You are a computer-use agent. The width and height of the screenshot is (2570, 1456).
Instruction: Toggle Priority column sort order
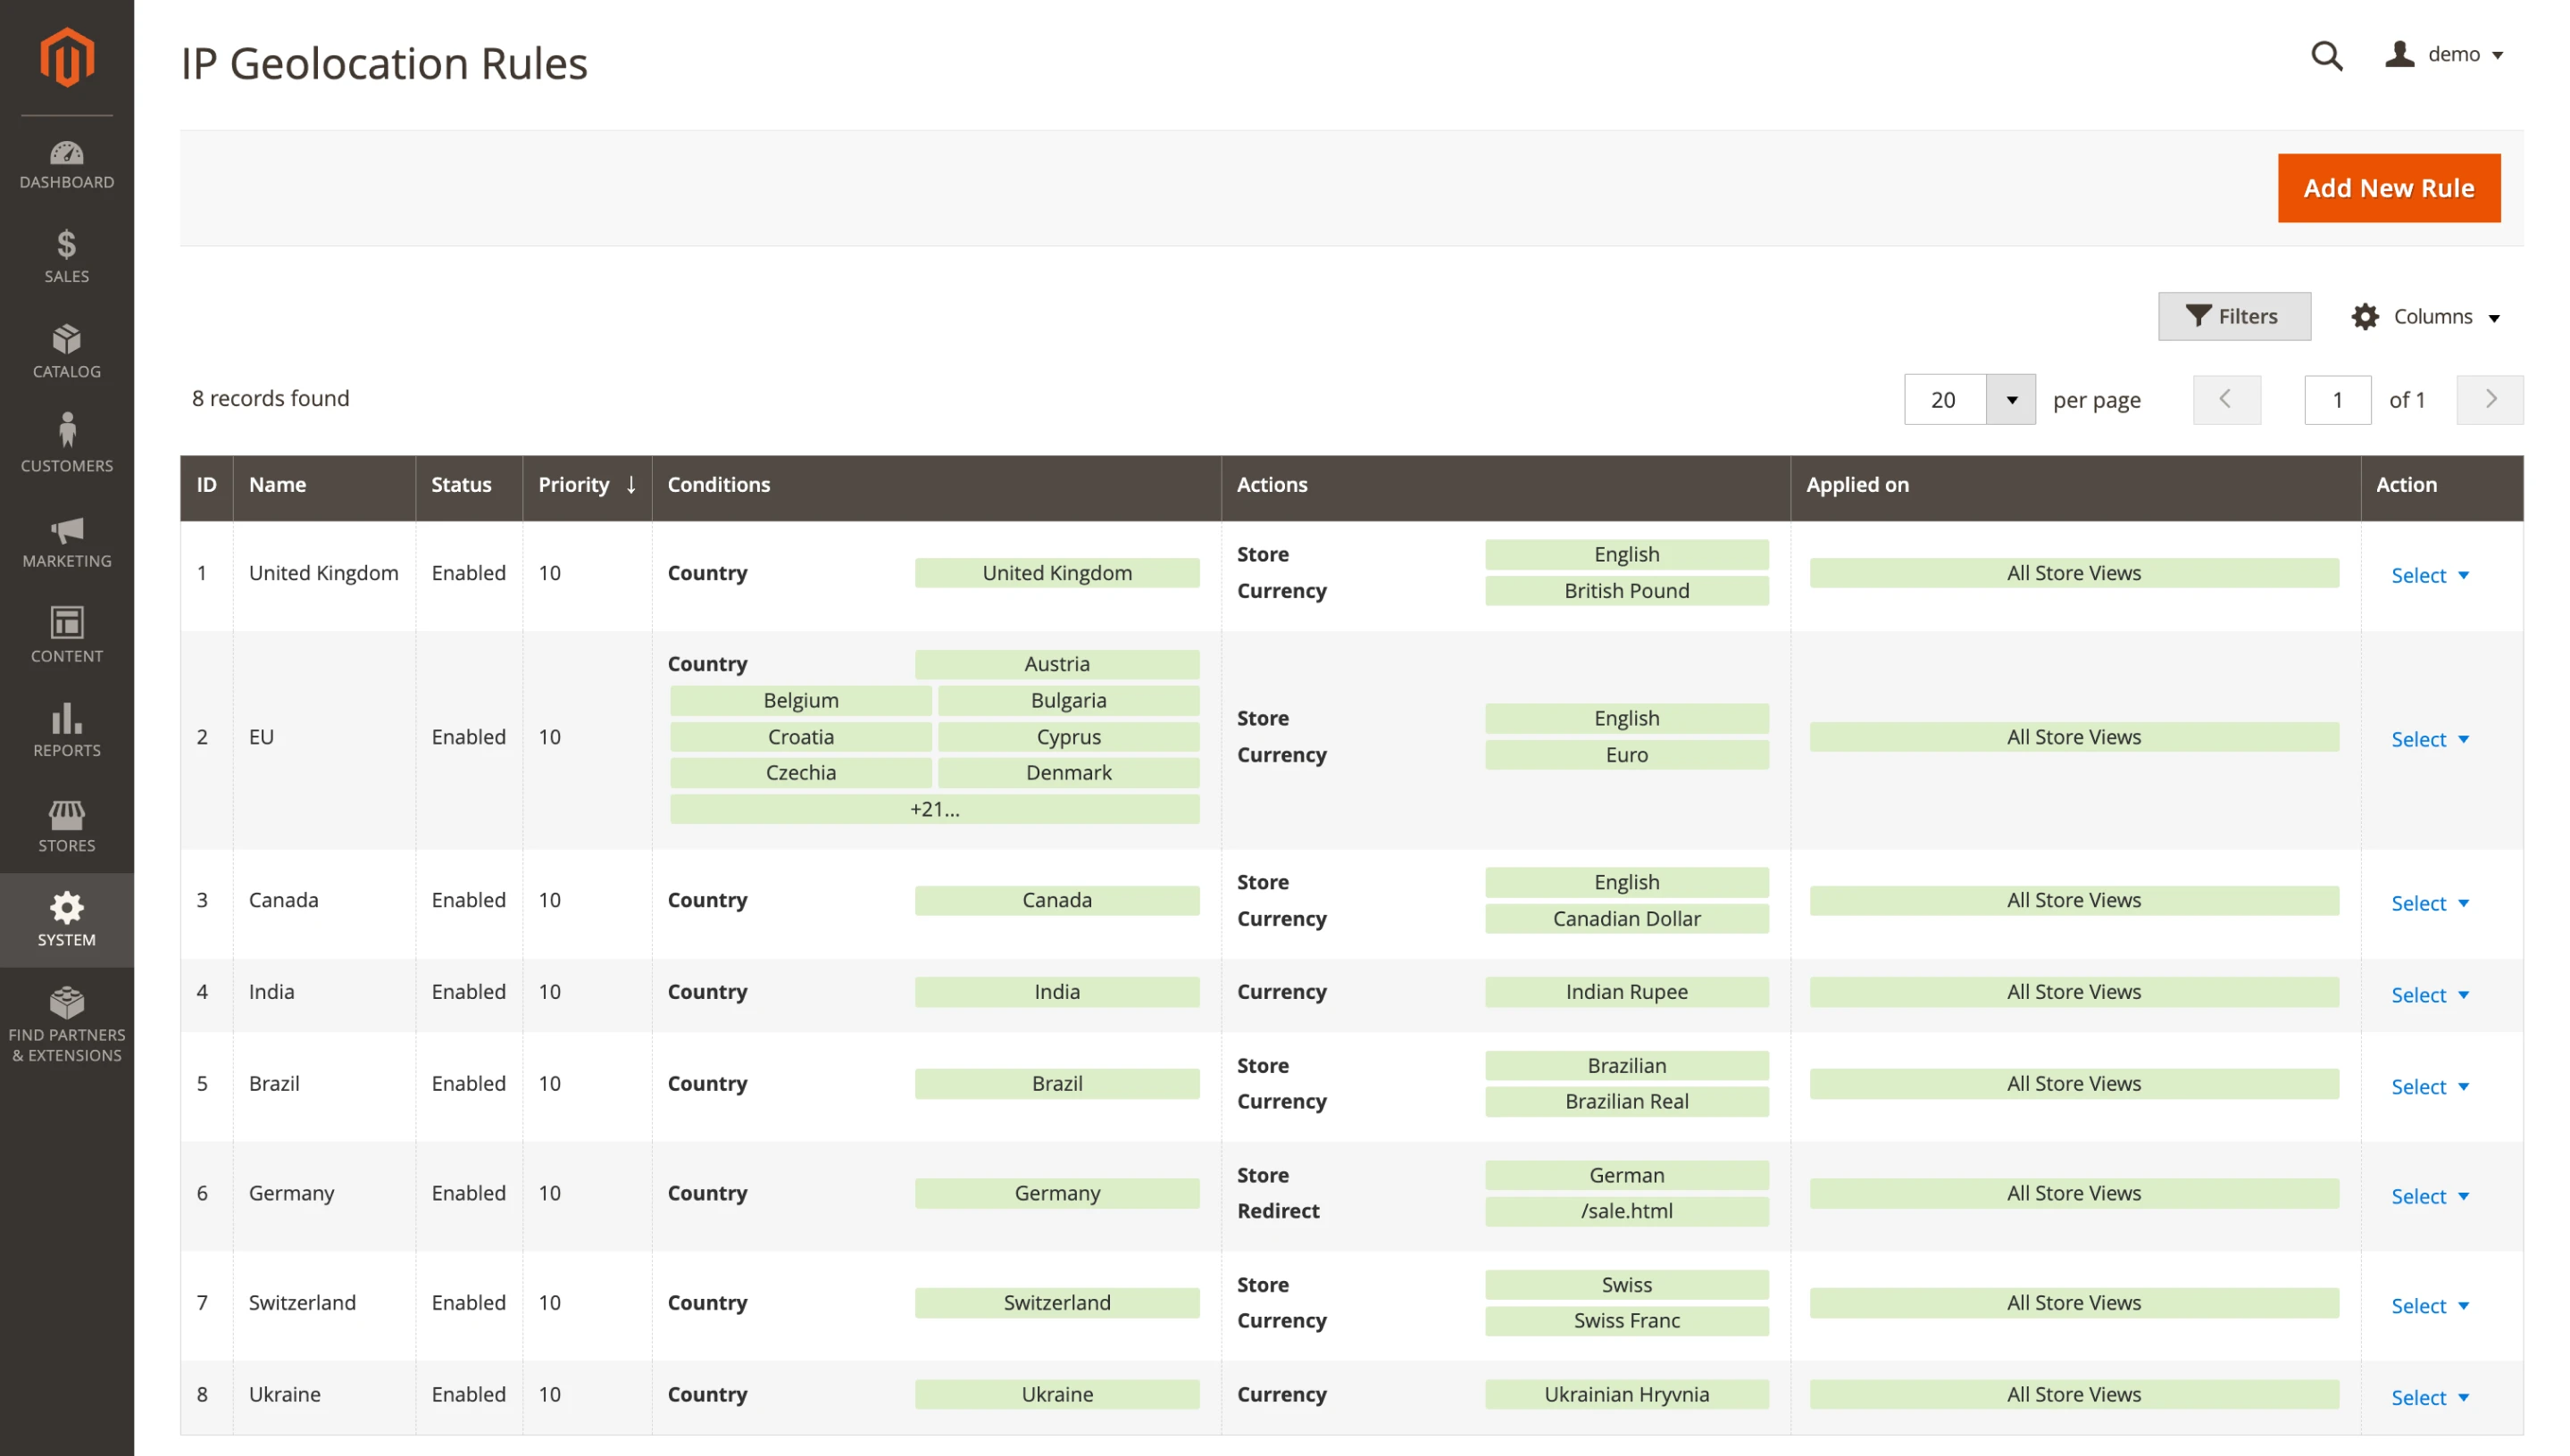click(x=585, y=485)
